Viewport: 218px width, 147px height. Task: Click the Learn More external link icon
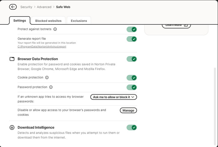pyautogui.click(x=186, y=25)
